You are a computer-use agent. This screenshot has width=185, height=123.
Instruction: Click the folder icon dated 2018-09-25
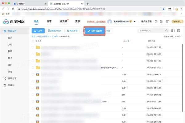point(38,47)
